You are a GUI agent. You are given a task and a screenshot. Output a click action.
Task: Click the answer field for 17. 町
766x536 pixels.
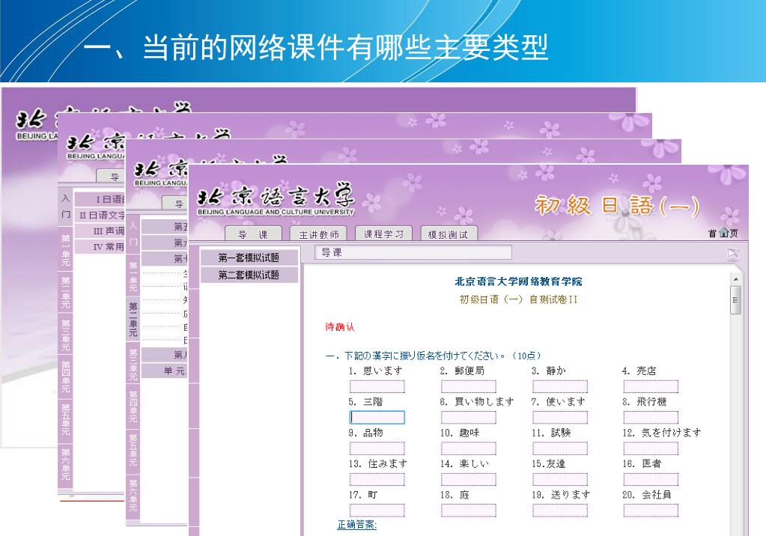tap(377, 511)
